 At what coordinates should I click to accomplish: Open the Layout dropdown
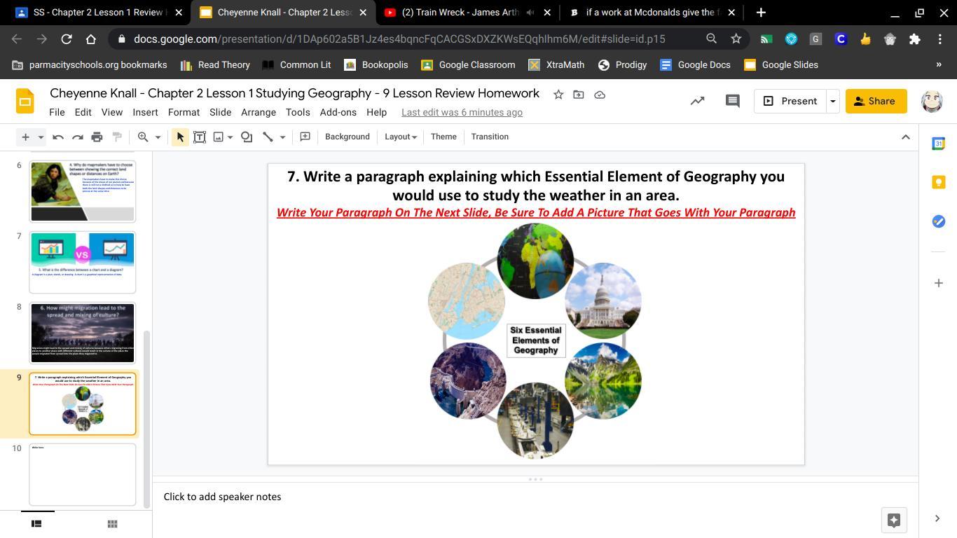401,137
